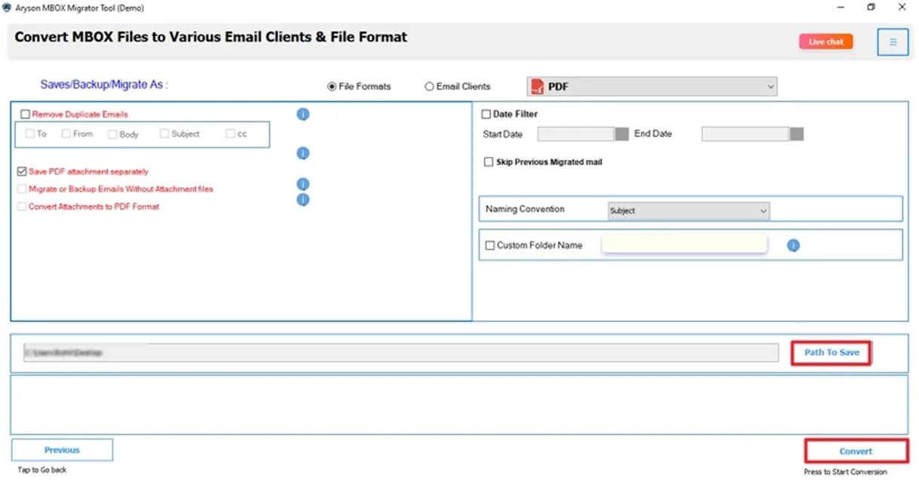The height and width of the screenshot is (490, 919).
Task: Click the Live chat button
Action: [x=826, y=42]
